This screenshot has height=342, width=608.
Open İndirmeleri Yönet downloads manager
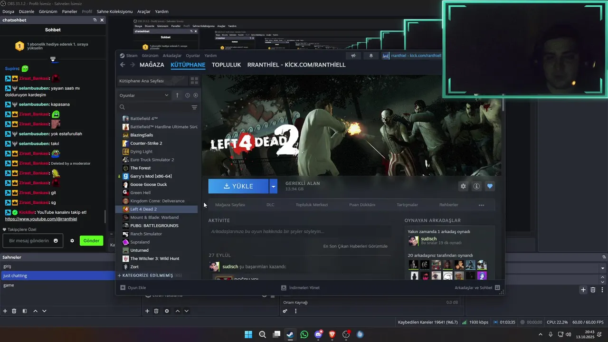point(300,287)
